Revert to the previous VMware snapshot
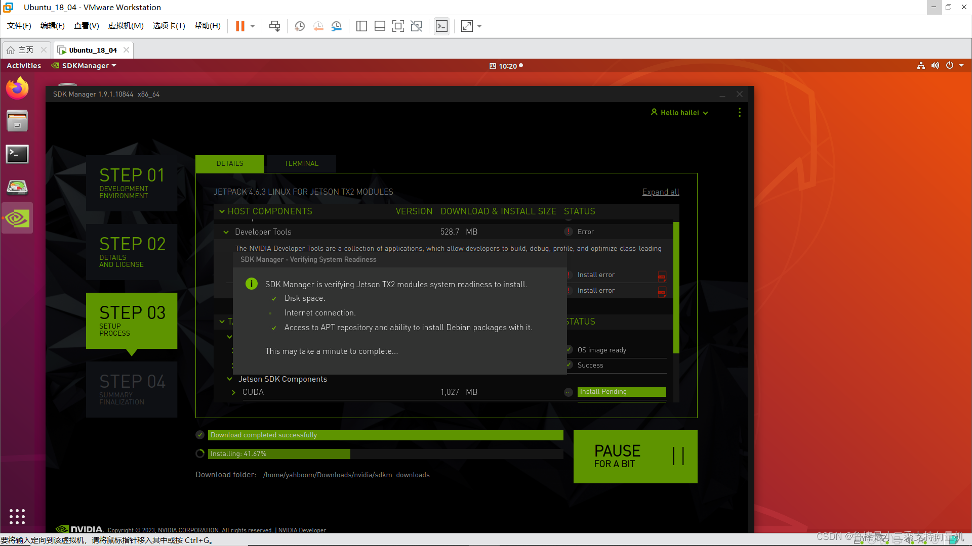The height and width of the screenshot is (546, 972). (318, 26)
